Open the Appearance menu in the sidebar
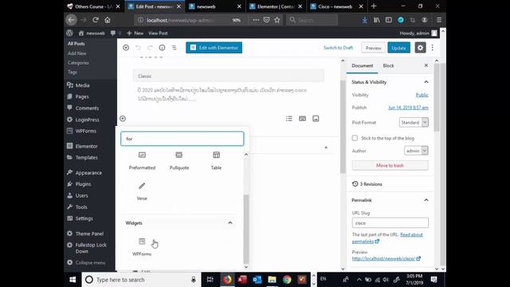 (x=88, y=173)
